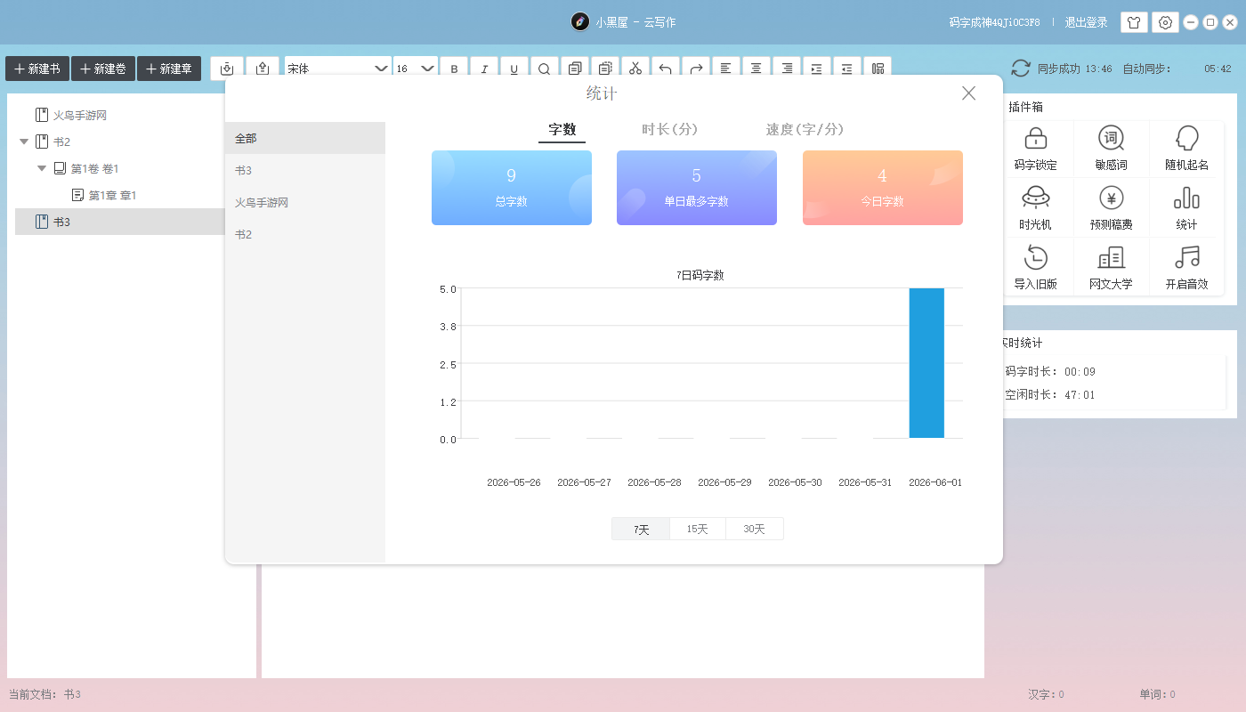This screenshot has width=1246, height=712.
Task: Click the layout typesetting icon
Action: [878, 69]
